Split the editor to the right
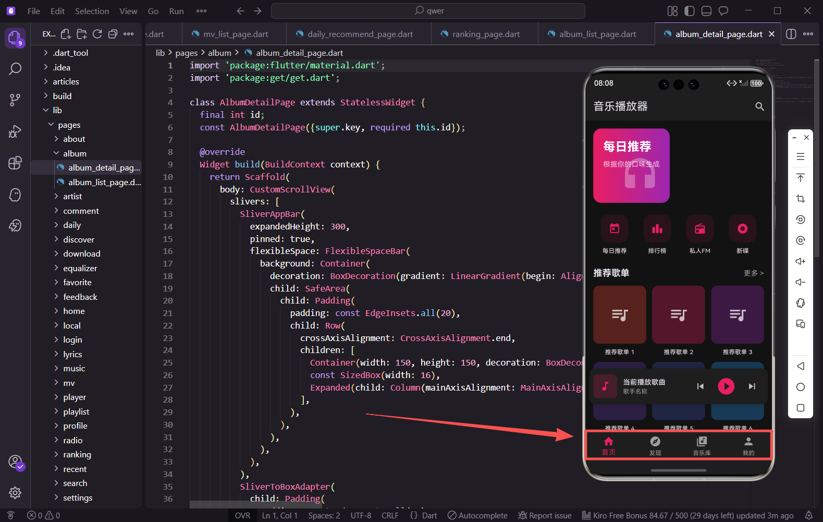Viewport: 823px width, 522px height. (791, 34)
